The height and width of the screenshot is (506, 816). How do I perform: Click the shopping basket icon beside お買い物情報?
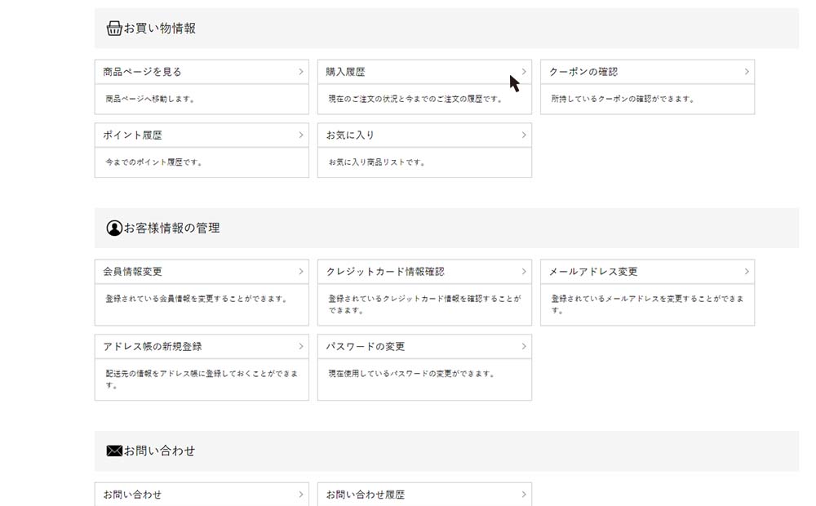[x=113, y=27]
